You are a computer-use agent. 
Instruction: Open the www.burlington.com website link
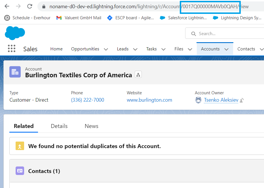click(x=149, y=100)
